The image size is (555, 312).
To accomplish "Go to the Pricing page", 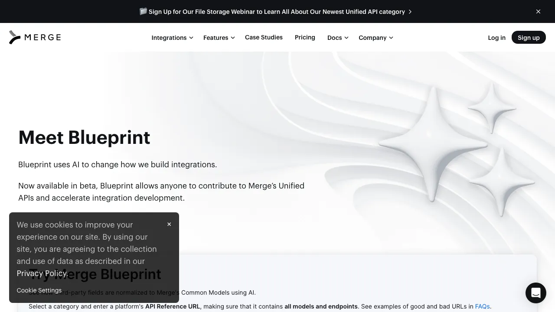I will pyautogui.click(x=305, y=37).
